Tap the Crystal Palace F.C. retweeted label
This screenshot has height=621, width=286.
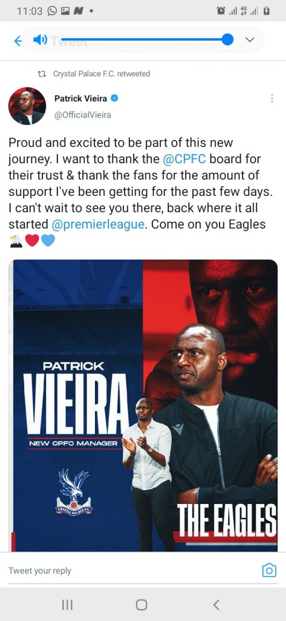tap(102, 73)
